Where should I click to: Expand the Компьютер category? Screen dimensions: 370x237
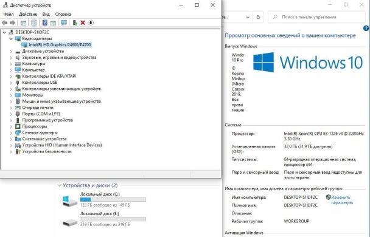11,70
